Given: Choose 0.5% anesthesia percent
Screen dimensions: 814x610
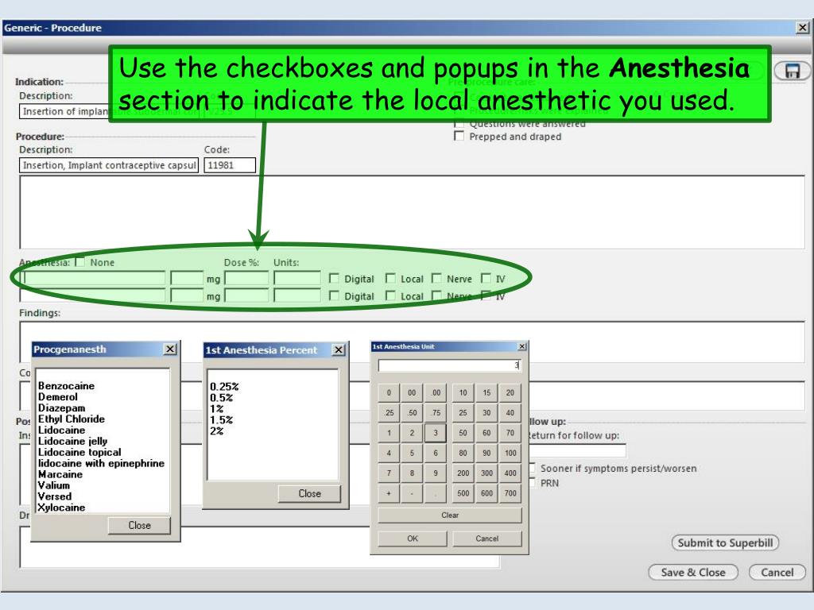Looking at the screenshot, I should click(221, 398).
